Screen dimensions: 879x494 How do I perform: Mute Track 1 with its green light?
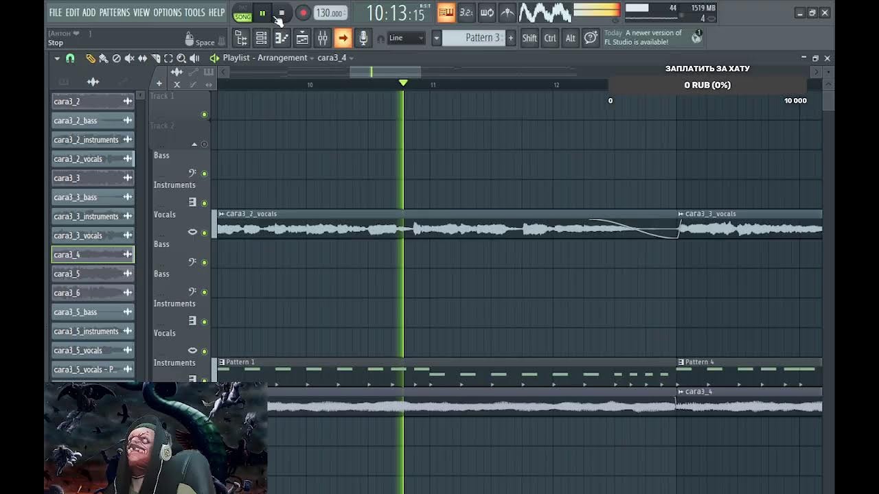click(x=204, y=115)
